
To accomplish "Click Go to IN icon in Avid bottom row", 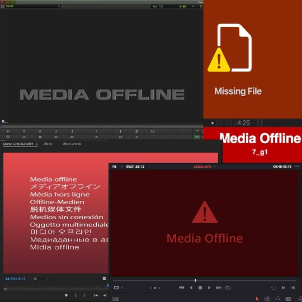I will [72, 137].
